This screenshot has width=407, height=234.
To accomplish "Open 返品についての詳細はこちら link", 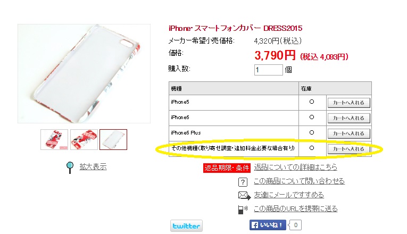I will pyautogui.click(x=295, y=167).
